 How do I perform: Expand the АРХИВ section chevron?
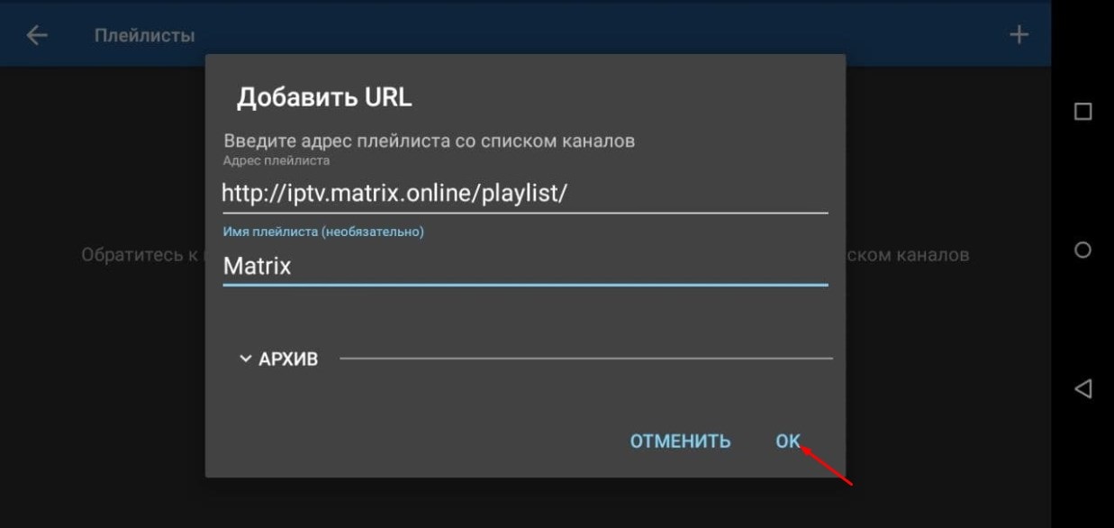coord(245,359)
